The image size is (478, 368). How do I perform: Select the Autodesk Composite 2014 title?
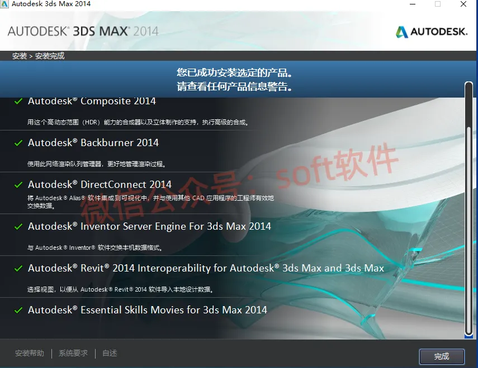(x=92, y=101)
